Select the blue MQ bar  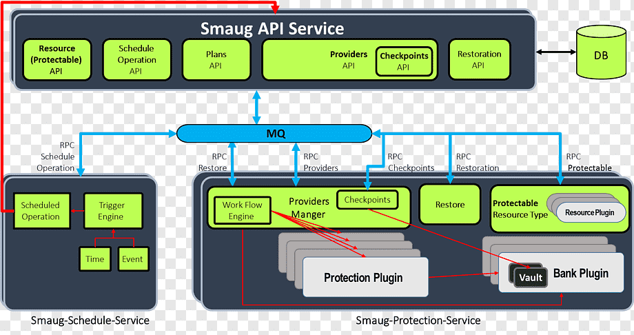coord(274,134)
